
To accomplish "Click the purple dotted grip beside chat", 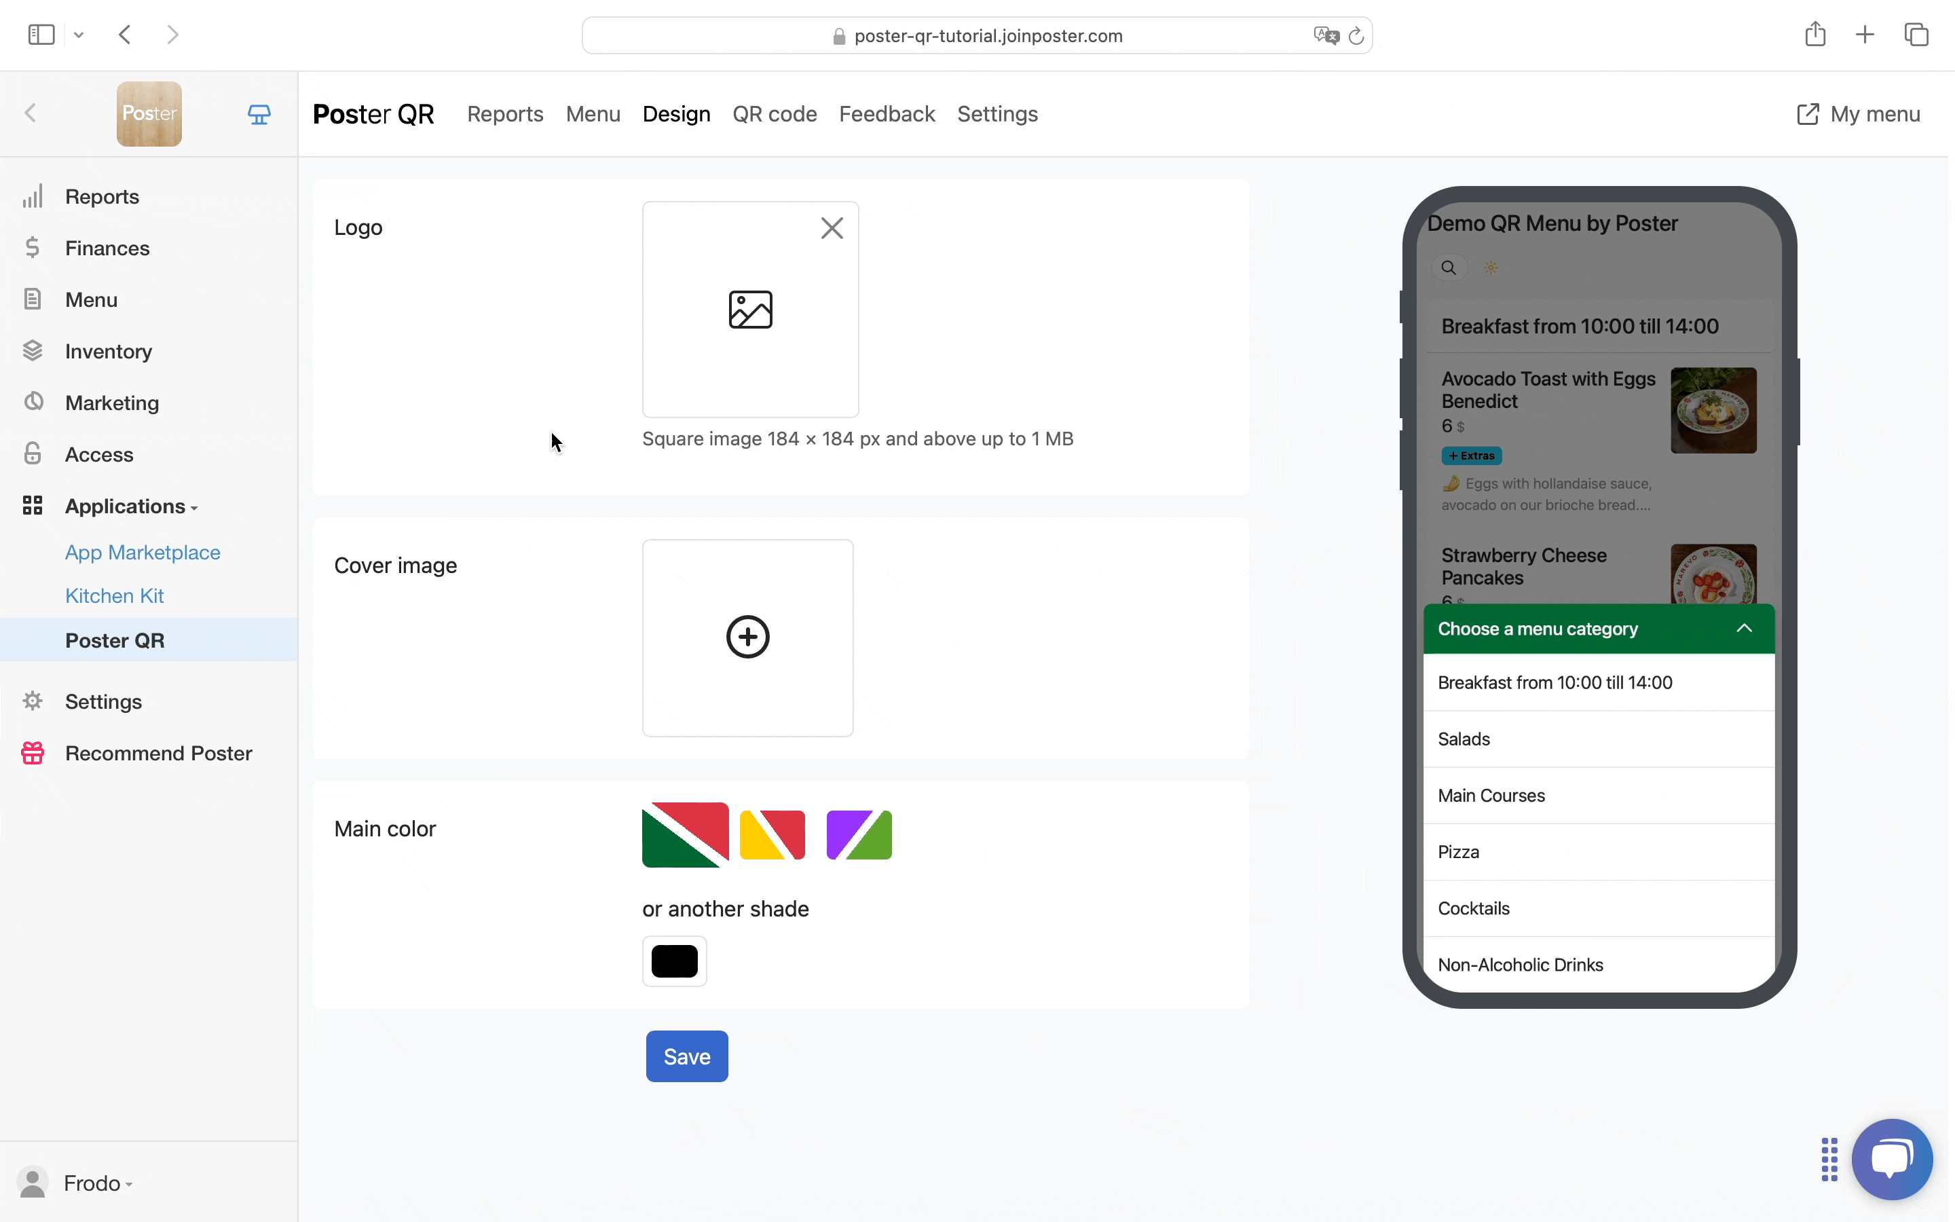I will pyautogui.click(x=1830, y=1160).
